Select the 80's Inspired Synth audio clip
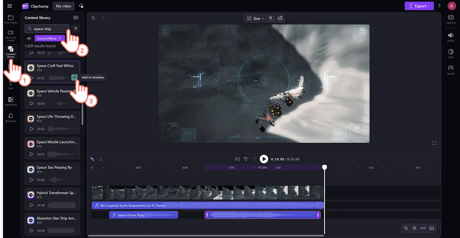 pyautogui.click(x=208, y=205)
